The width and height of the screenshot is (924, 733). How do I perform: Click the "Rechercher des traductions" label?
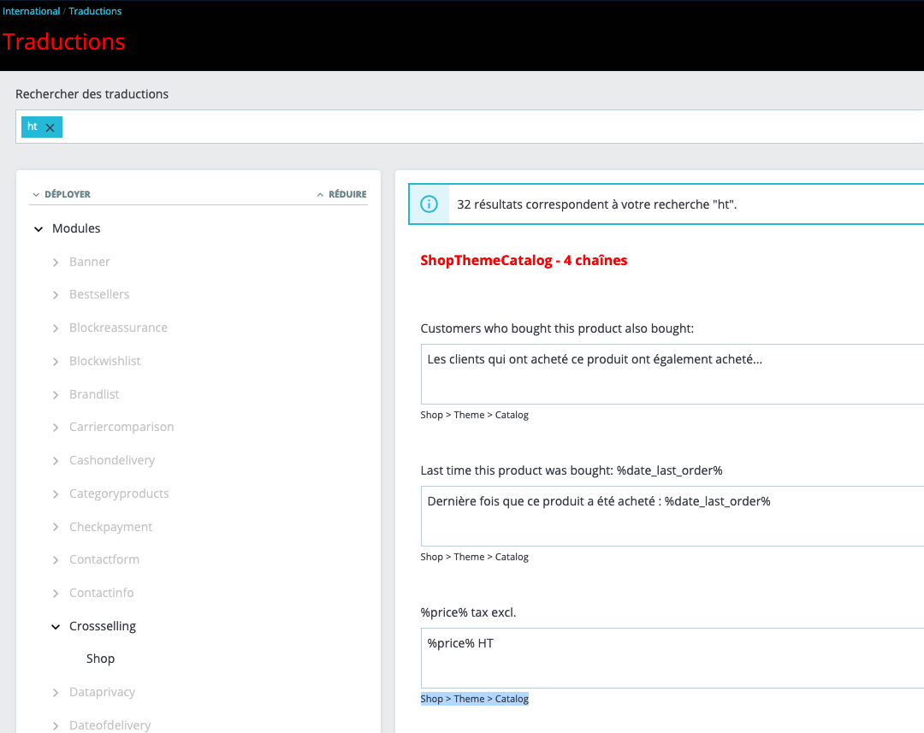(x=92, y=94)
